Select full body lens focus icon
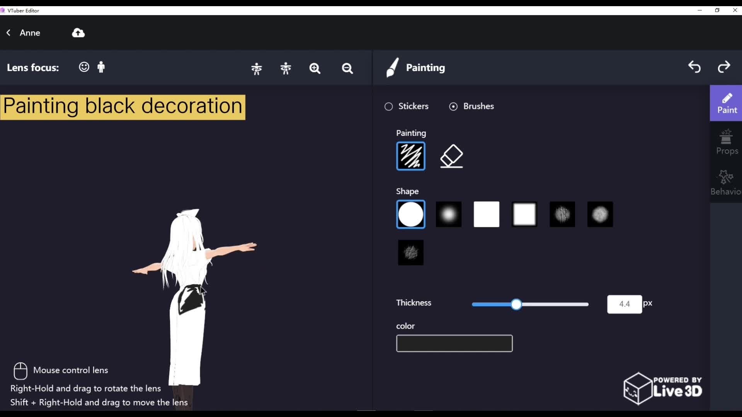 (101, 67)
